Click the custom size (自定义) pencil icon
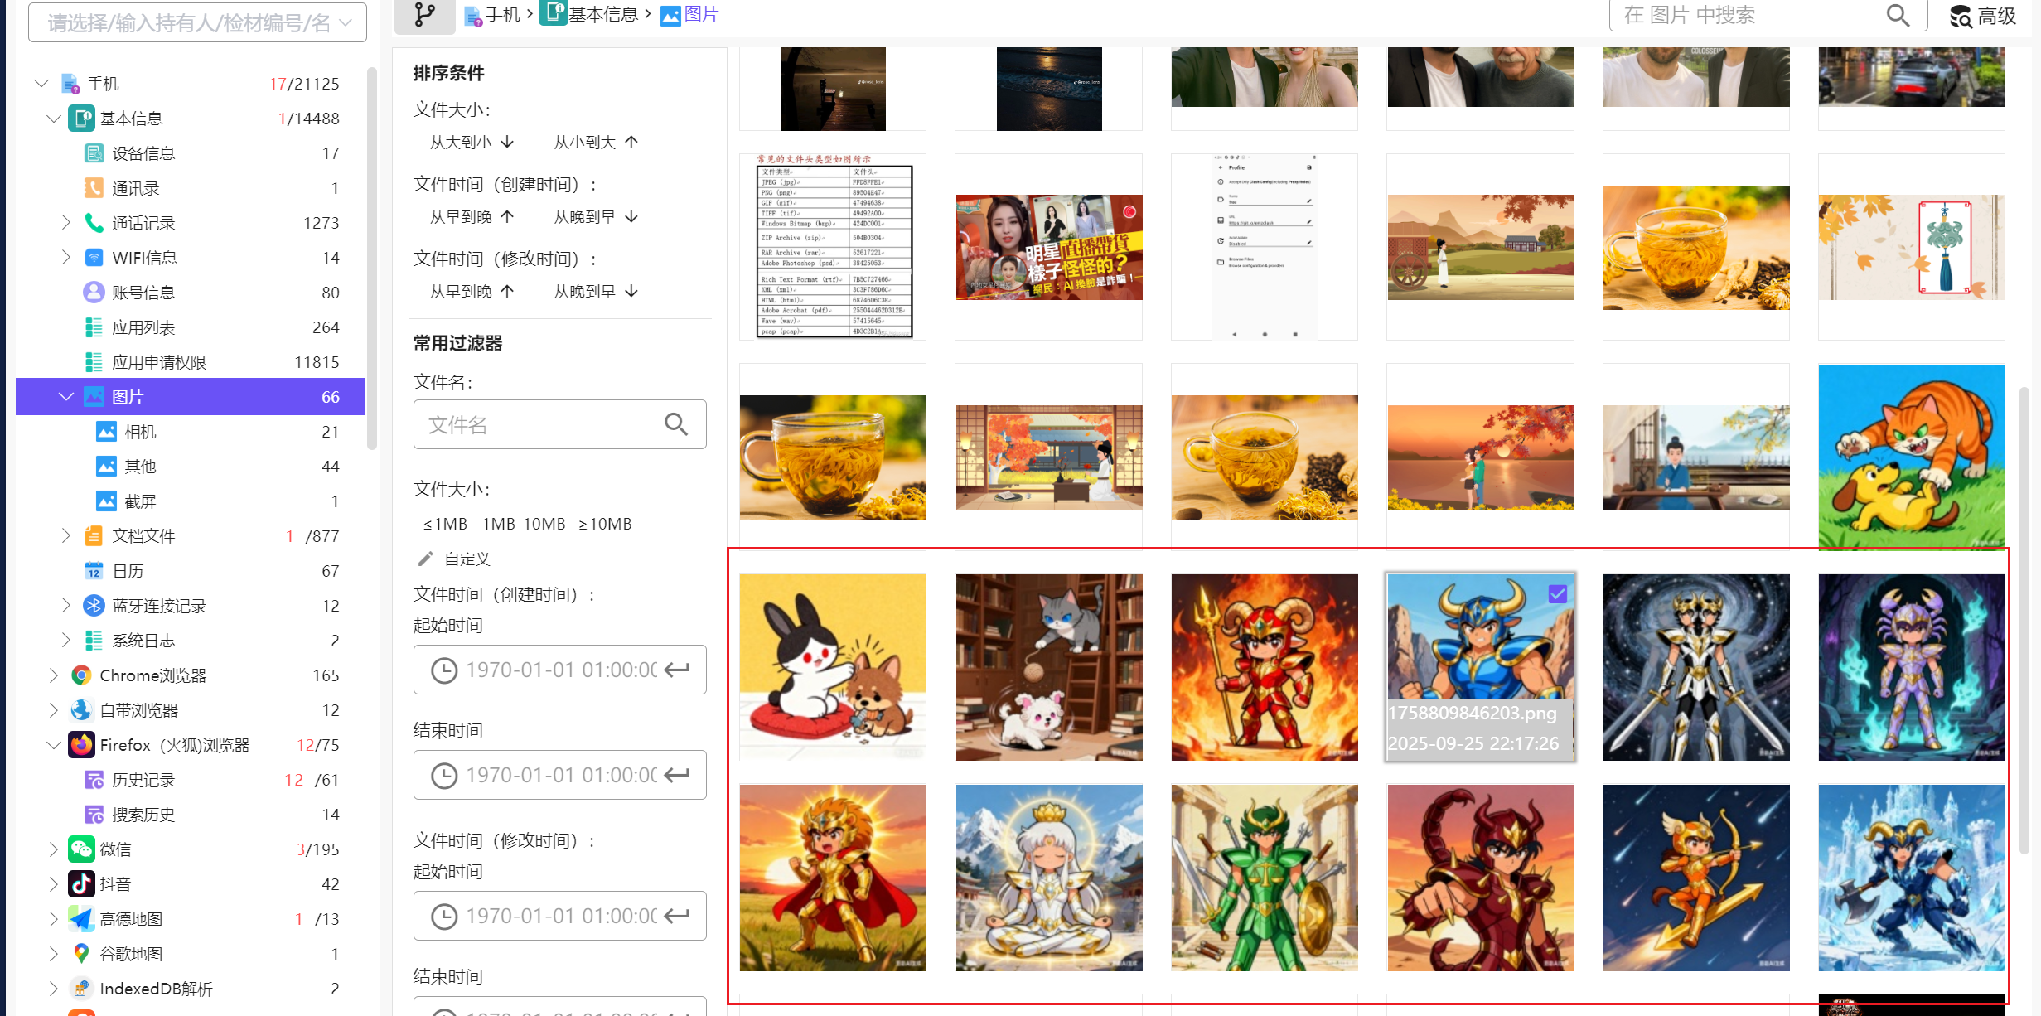Image resolution: width=2041 pixels, height=1016 pixels. click(x=425, y=559)
